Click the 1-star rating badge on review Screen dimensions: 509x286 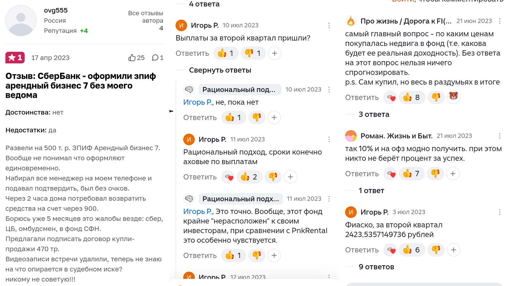point(15,58)
